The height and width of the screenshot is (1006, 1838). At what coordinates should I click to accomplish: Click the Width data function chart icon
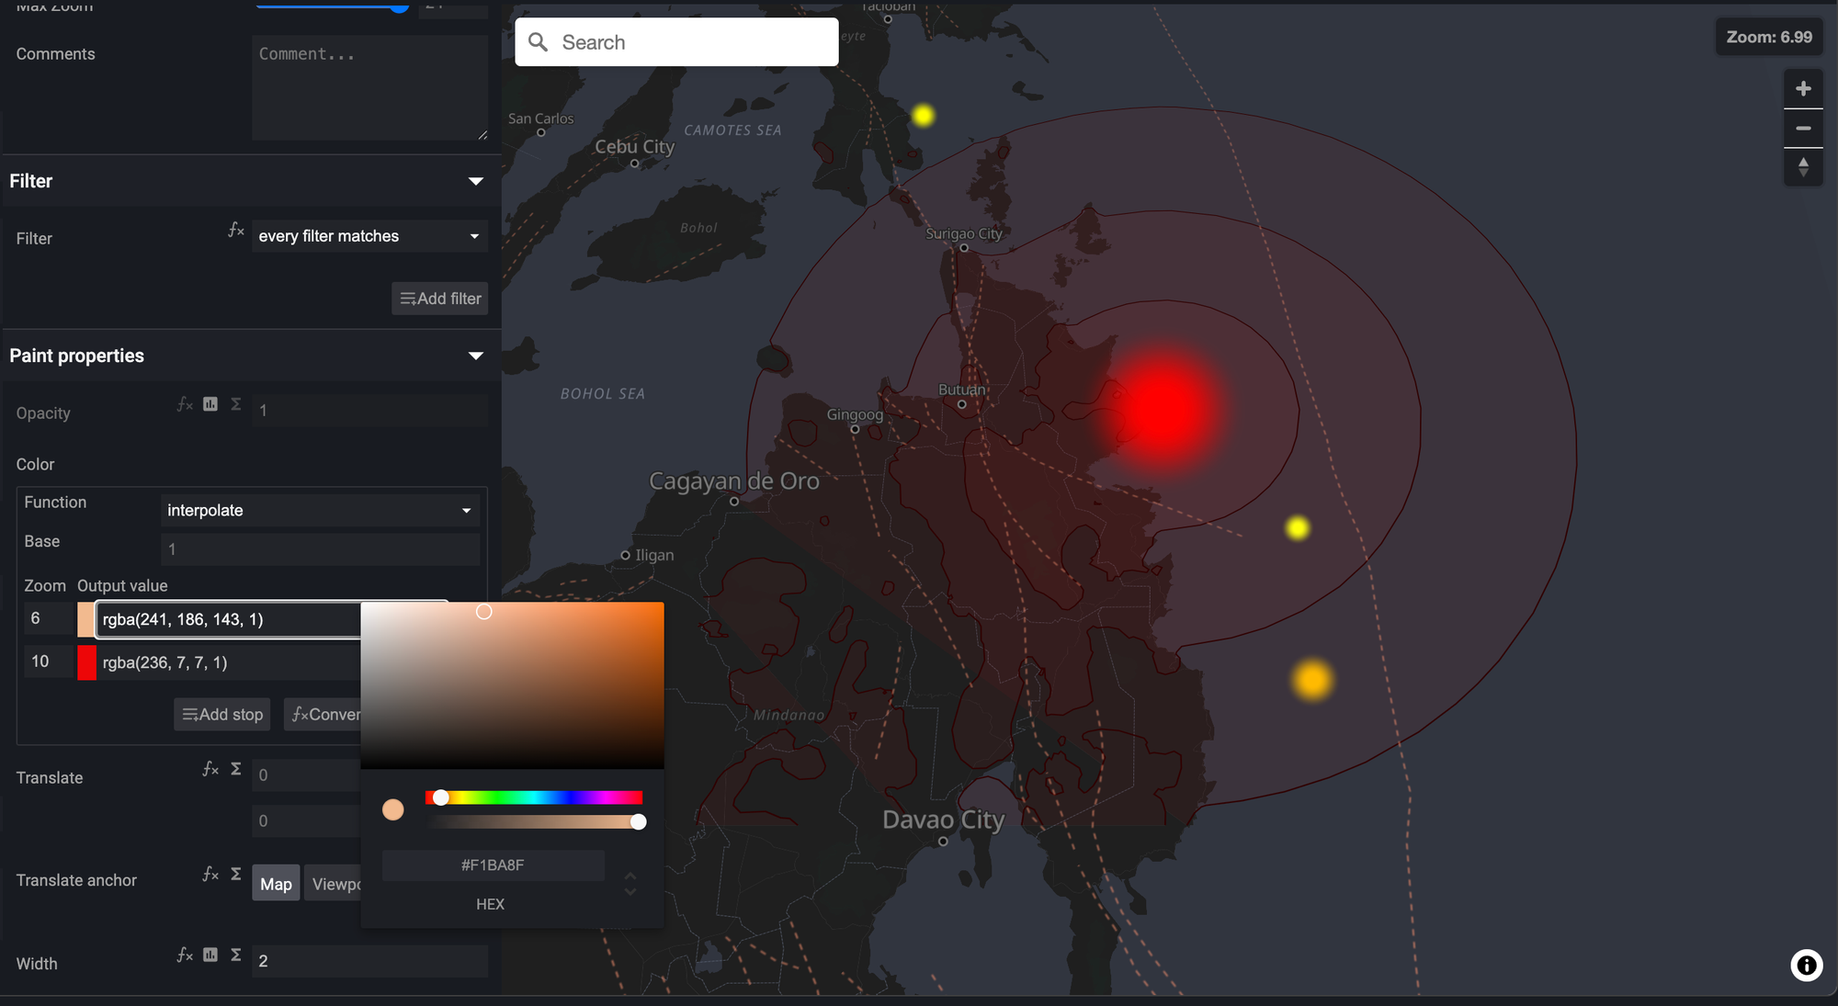[210, 955]
